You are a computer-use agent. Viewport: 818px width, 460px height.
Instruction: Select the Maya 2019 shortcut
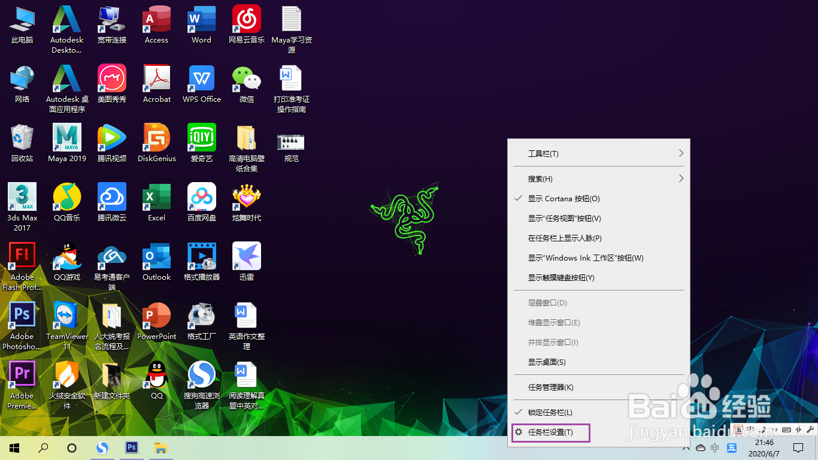pyautogui.click(x=67, y=144)
